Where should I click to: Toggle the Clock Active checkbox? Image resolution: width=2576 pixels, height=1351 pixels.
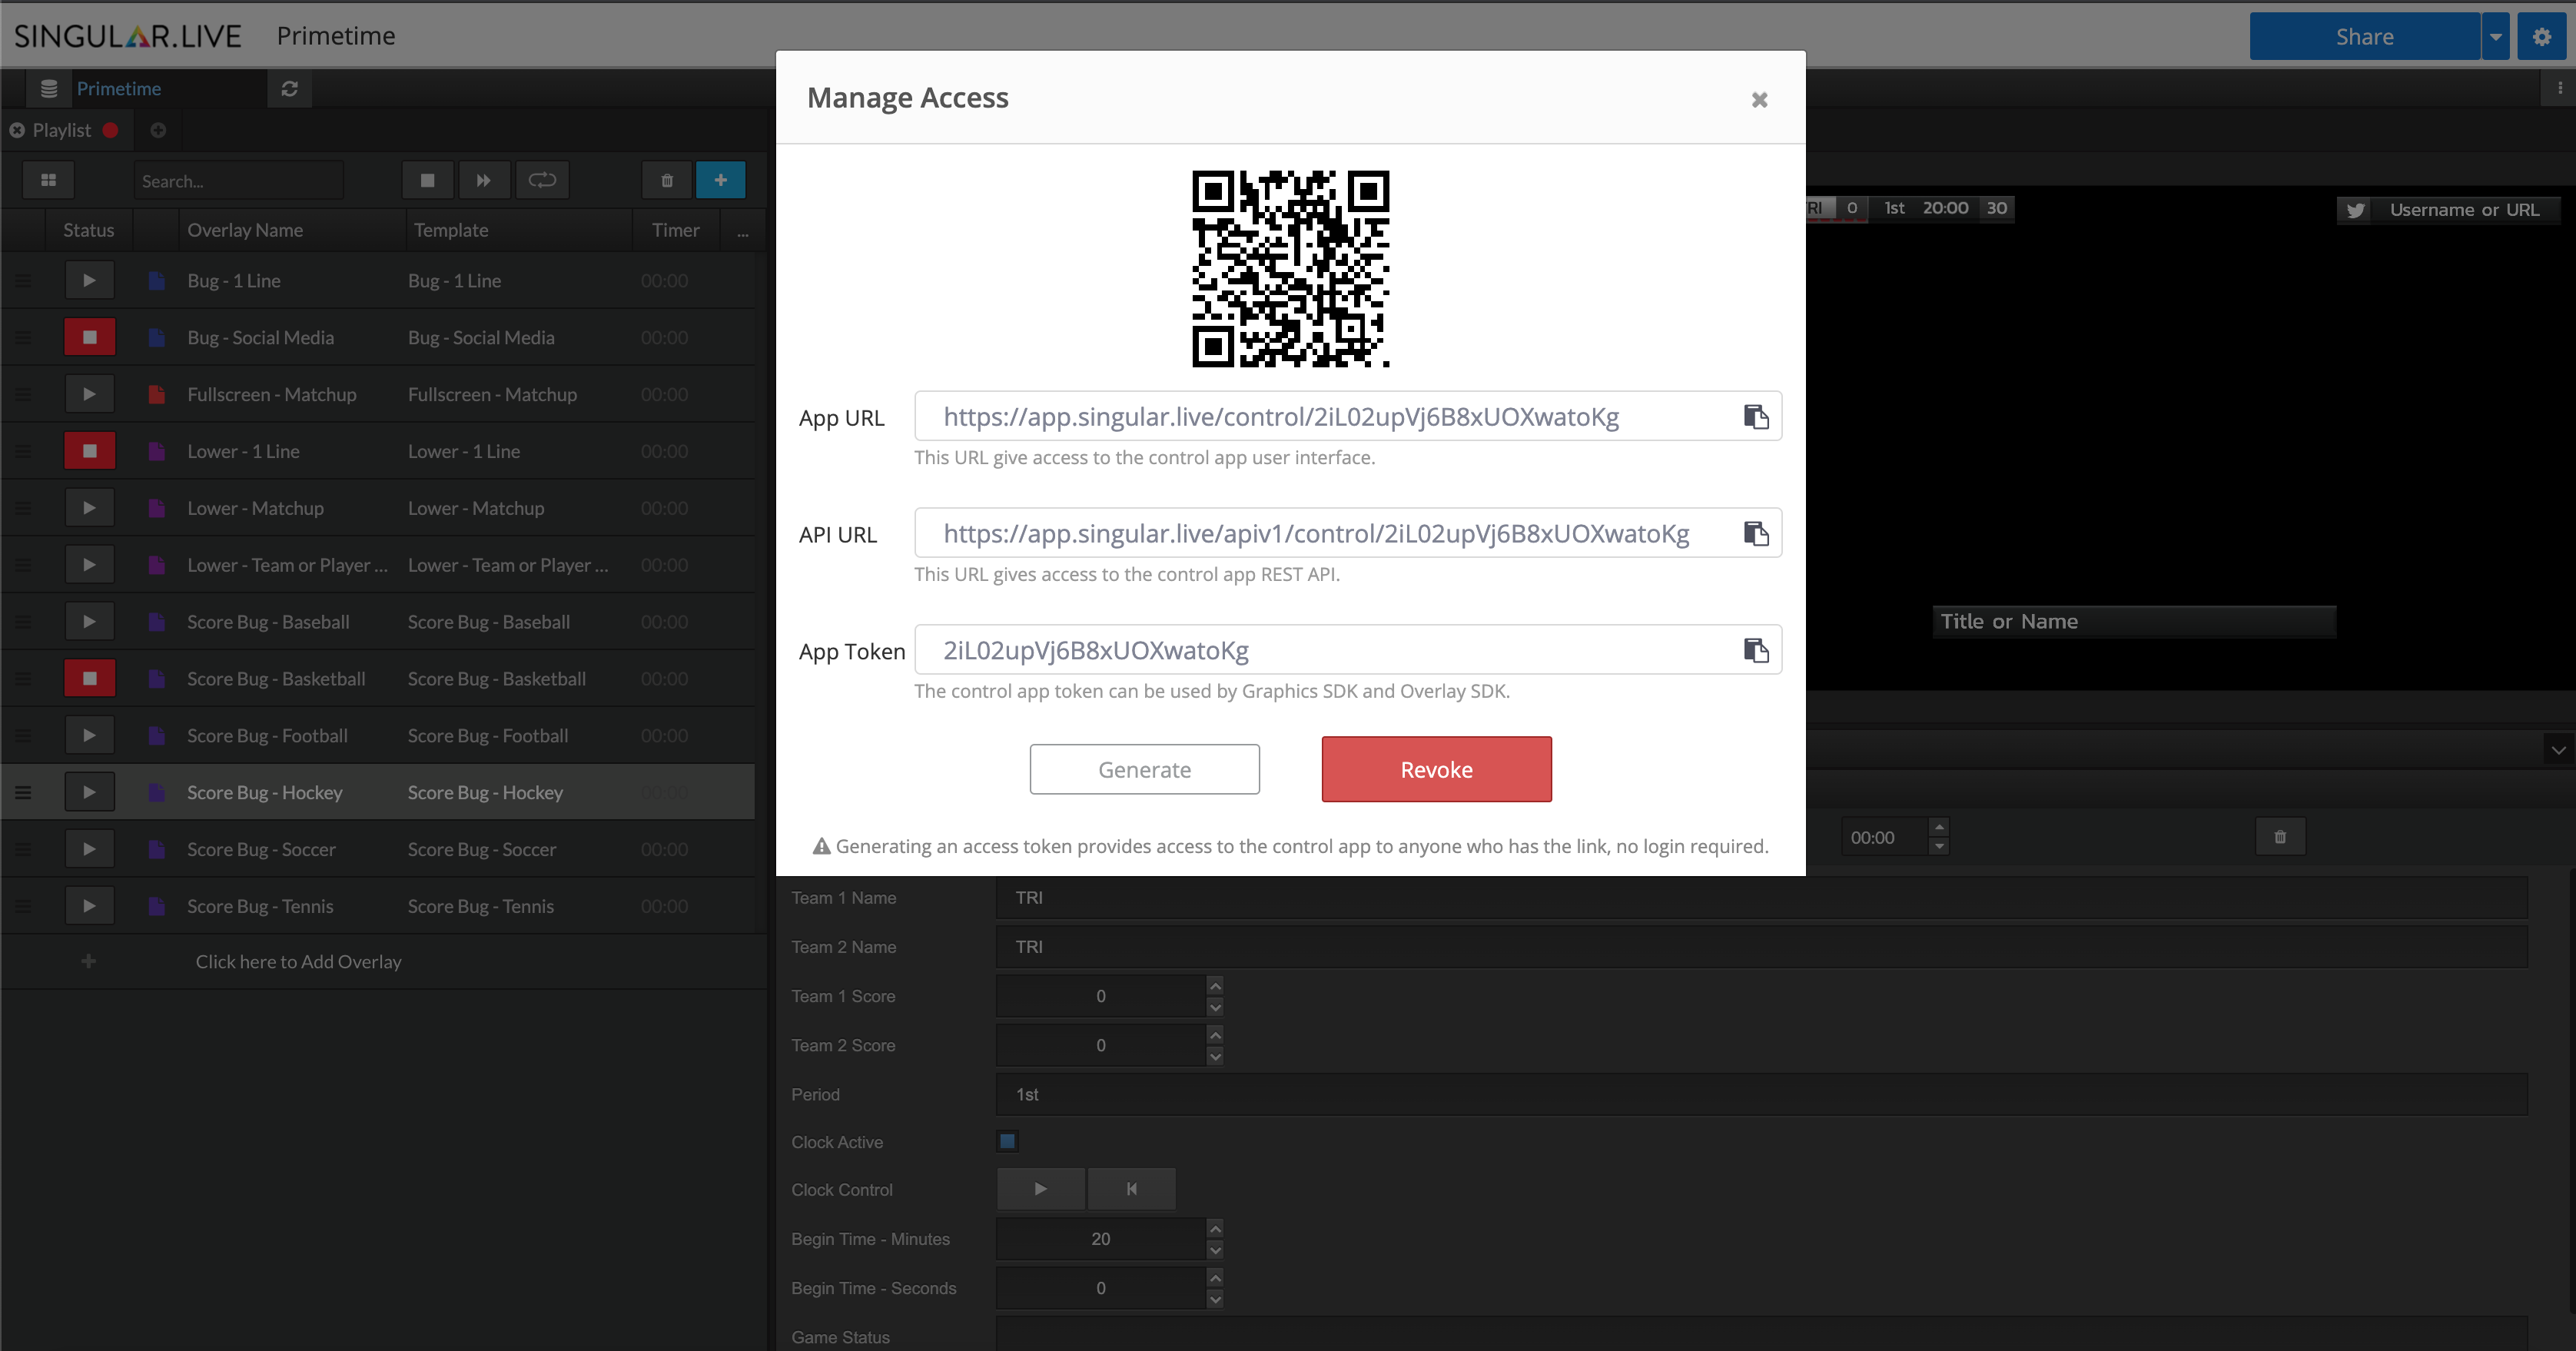pos(1007,1141)
